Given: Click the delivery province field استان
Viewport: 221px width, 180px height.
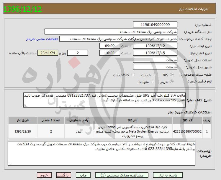Looking at the screenshot, I should pos(155,60).
